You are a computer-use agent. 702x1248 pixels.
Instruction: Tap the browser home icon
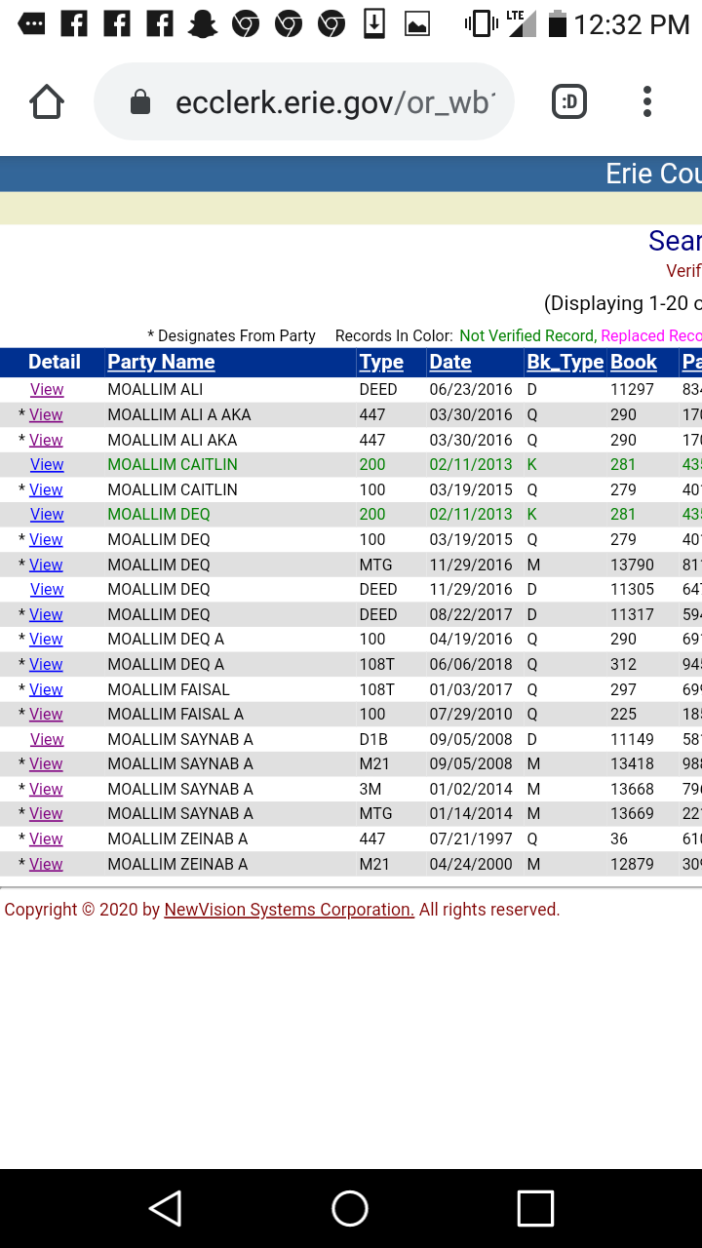click(x=47, y=102)
